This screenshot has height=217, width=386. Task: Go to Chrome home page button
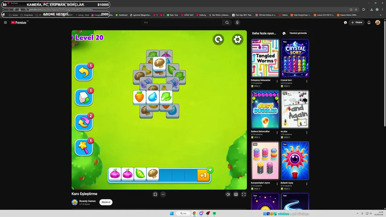click(20, 9)
